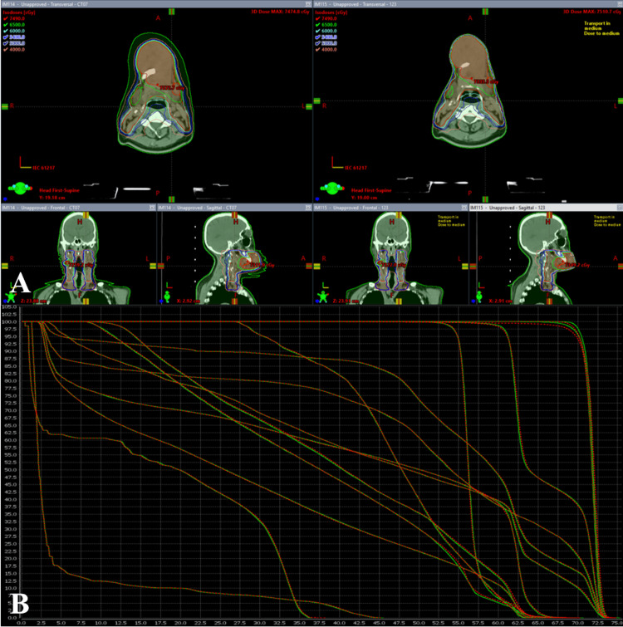Click the patient orientation icon in IM114 transversal view
This screenshot has width=623, height=627.
click(x=20, y=188)
